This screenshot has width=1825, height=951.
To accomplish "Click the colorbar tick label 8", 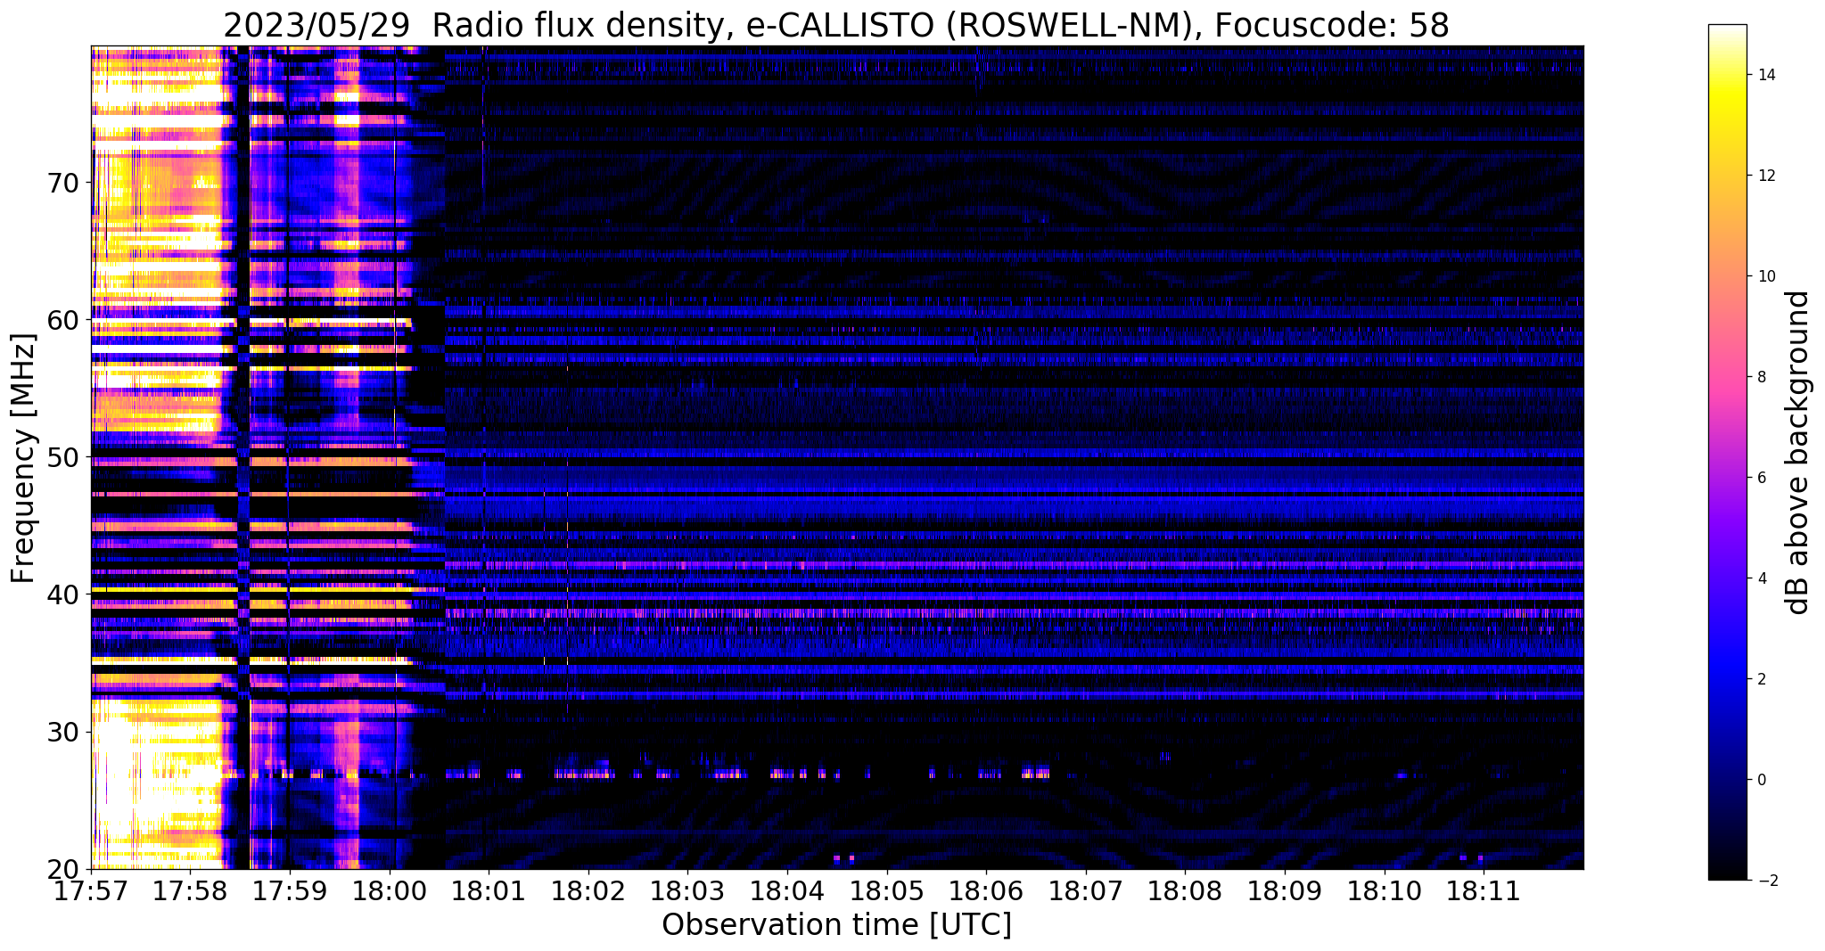I will [1761, 377].
